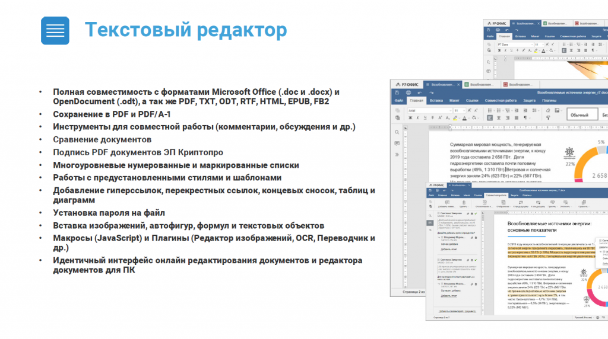Screen dimensions: 608x339
Task: Open nonprinting characters dropdown in middle Arial window
Action: pos(530,118)
